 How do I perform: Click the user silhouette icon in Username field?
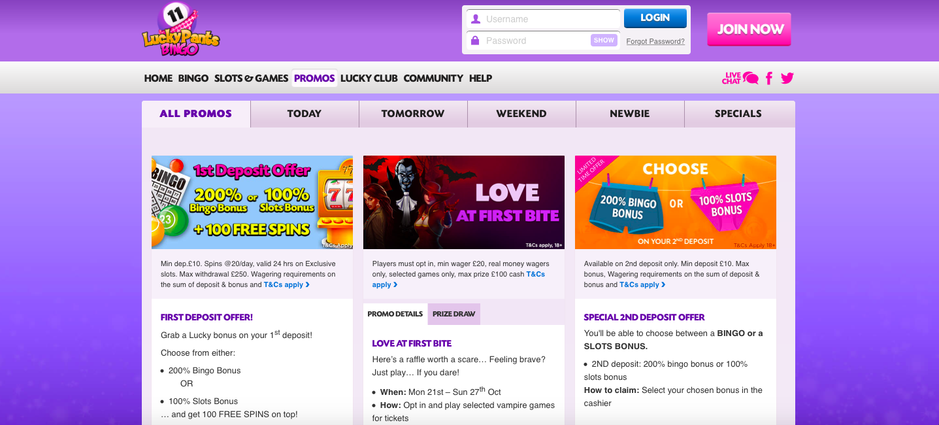tap(476, 19)
